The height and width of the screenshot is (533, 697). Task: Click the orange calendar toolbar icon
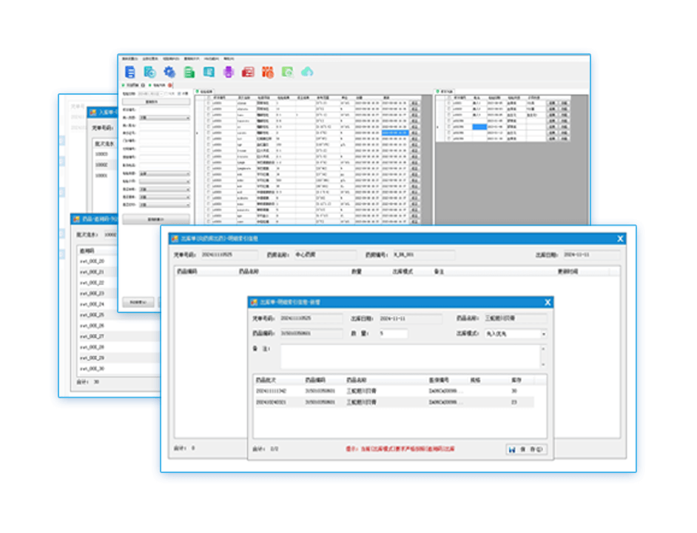(x=269, y=72)
